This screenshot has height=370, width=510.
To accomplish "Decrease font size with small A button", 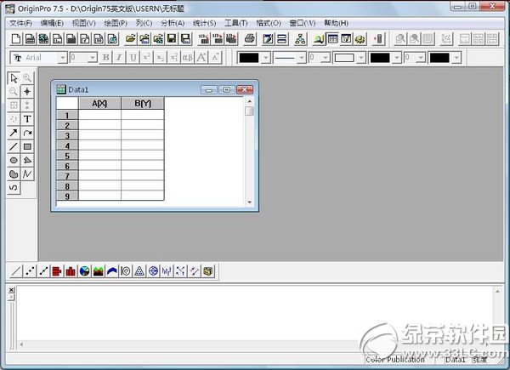I will pos(215,58).
